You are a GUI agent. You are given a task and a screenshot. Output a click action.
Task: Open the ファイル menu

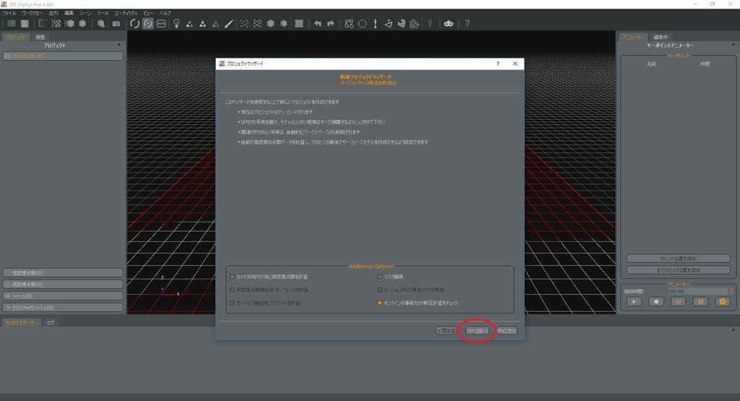coord(9,13)
